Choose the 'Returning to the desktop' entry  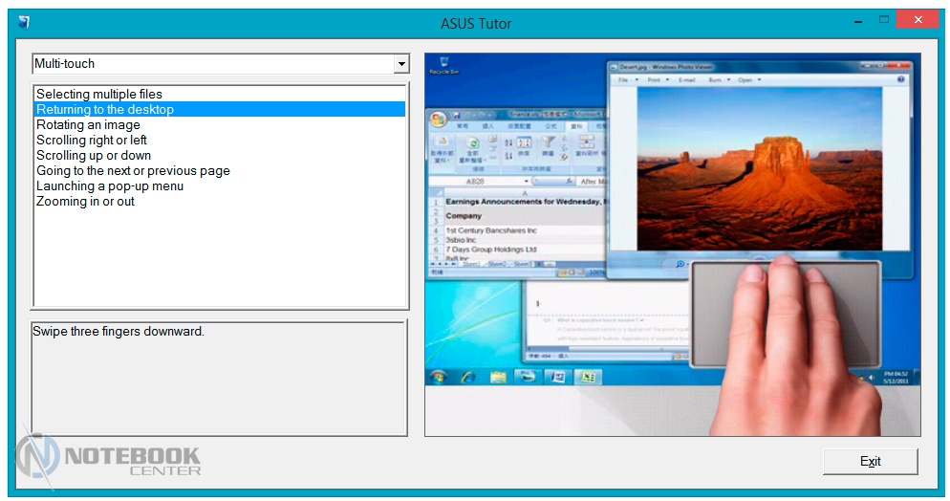coord(105,109)
